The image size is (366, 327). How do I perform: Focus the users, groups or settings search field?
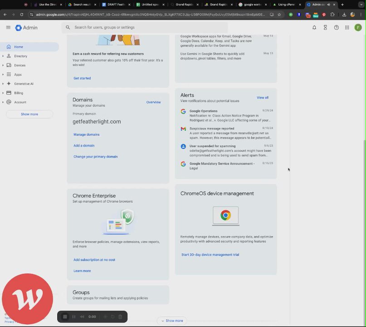[x=145, y=27]
